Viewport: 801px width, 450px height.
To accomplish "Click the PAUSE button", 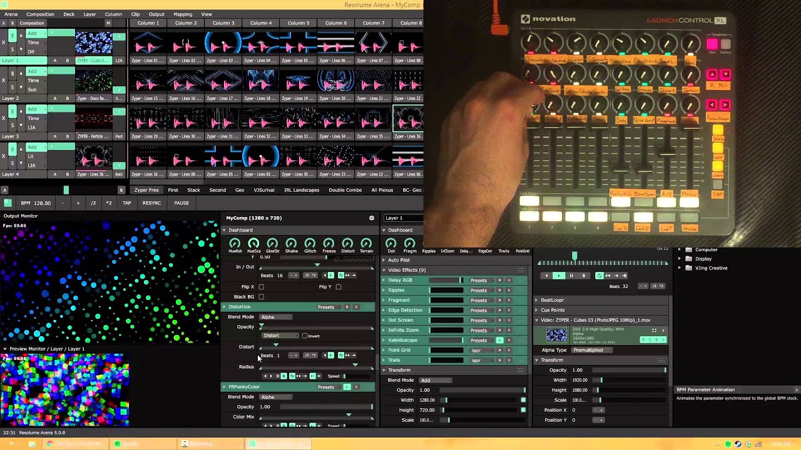I will click(181, 203).
